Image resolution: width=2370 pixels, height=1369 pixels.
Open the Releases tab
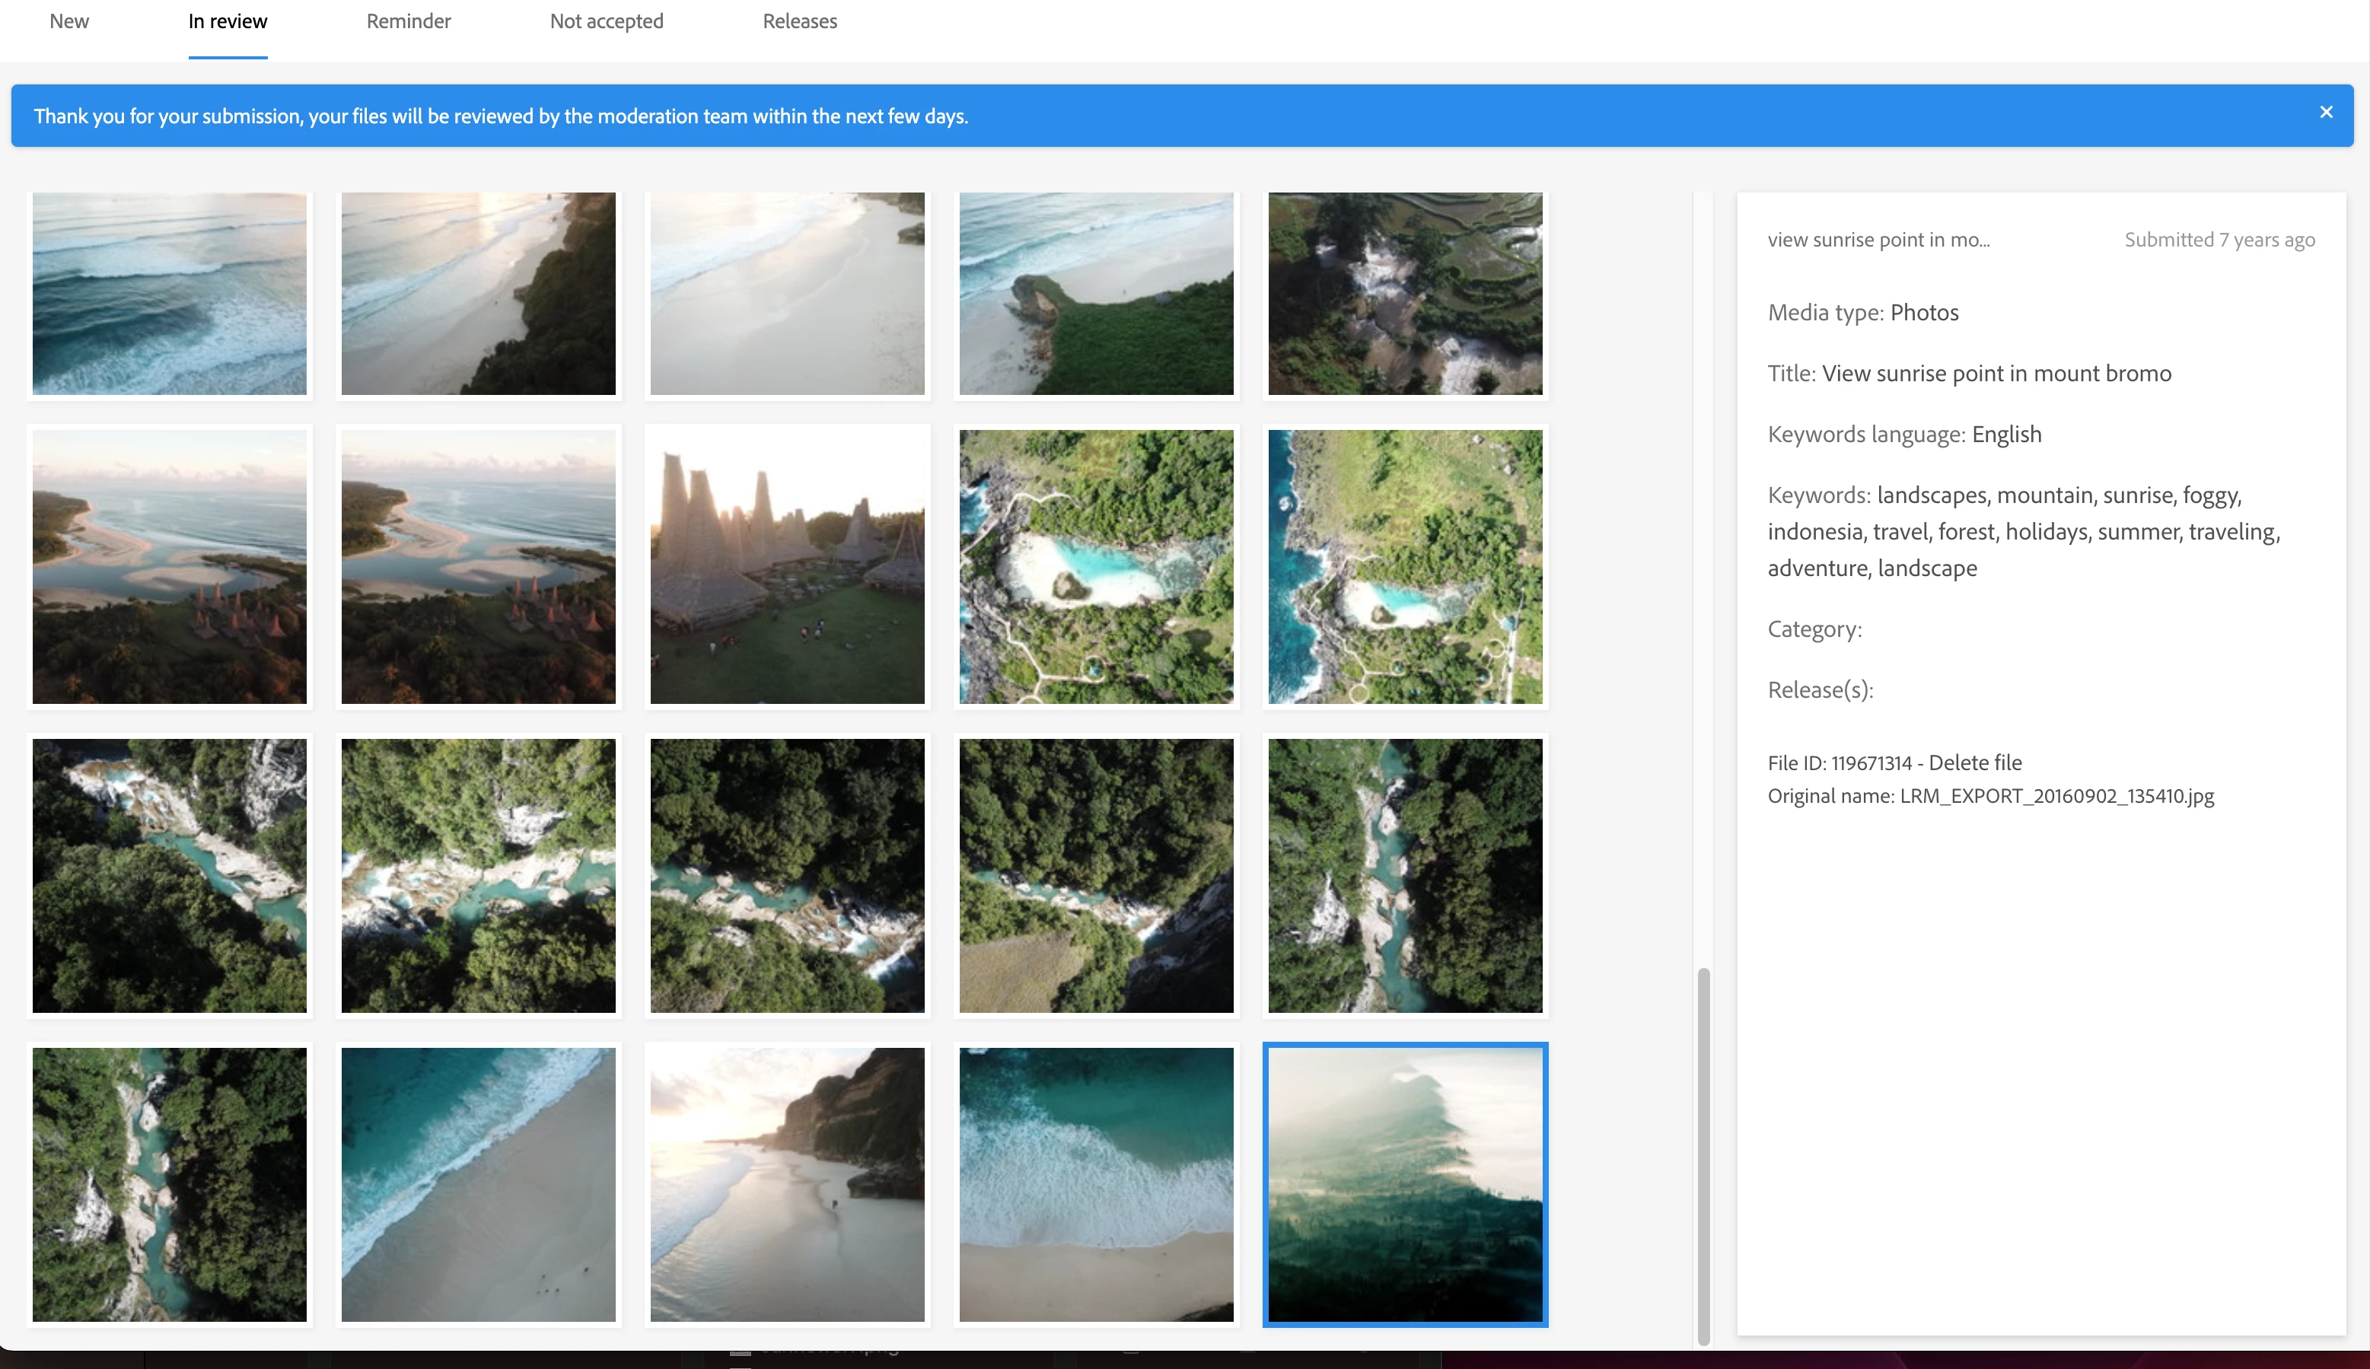(x=799, y=21)
